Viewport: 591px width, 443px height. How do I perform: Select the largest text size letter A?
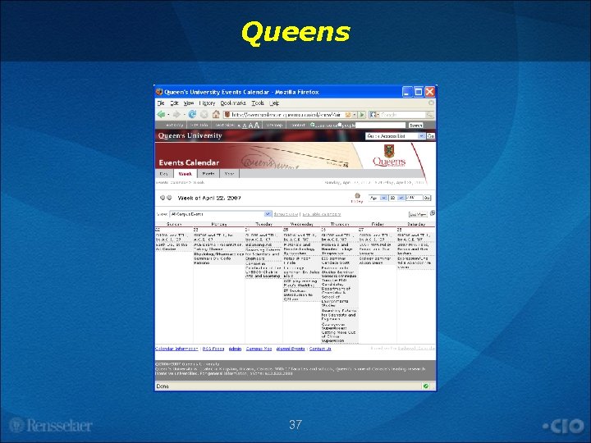[x=257, y=125]
